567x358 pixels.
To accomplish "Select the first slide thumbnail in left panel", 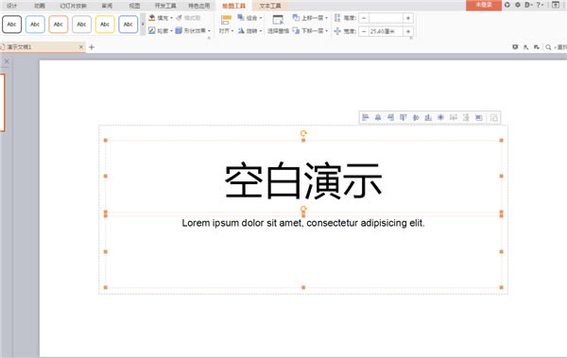I will (x=2, y=103).
